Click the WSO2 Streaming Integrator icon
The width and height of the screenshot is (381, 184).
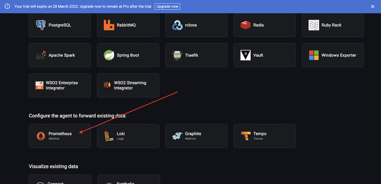point(108,85)
